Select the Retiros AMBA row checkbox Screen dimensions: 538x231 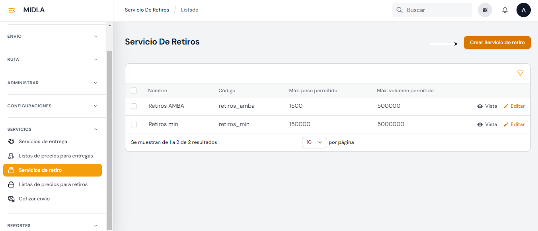pos(134,106)
